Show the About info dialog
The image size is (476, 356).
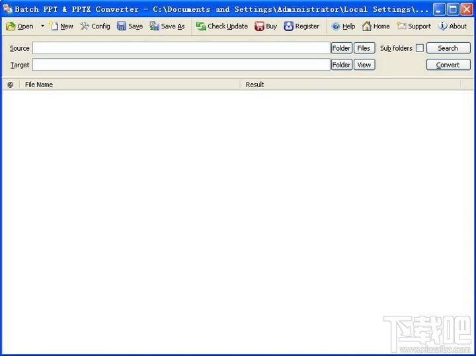452,26
